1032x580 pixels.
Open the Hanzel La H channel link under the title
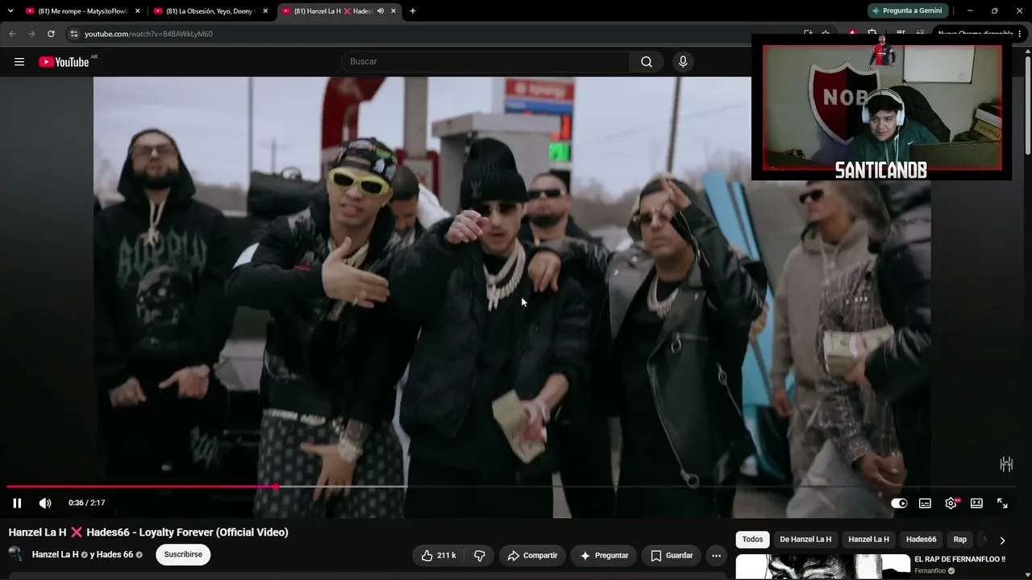(x=55, y=554)
